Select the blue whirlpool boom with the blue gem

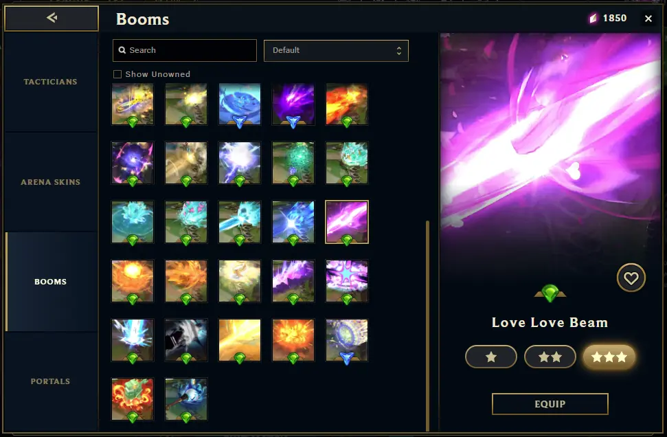click(240, 104)
